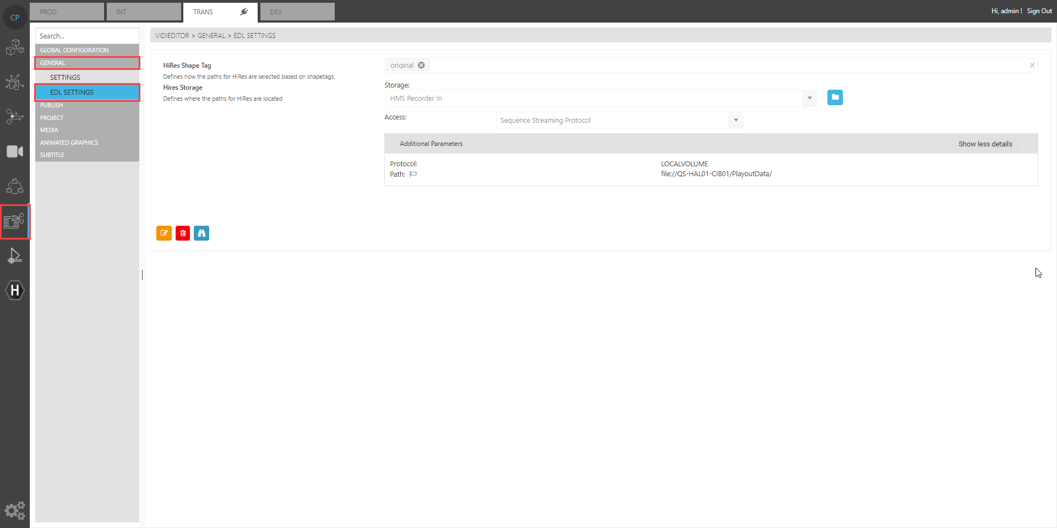Screen dimensions: 1057x528
Task: Click the gears settings icon at bottom-left
Action: [15, 510]
